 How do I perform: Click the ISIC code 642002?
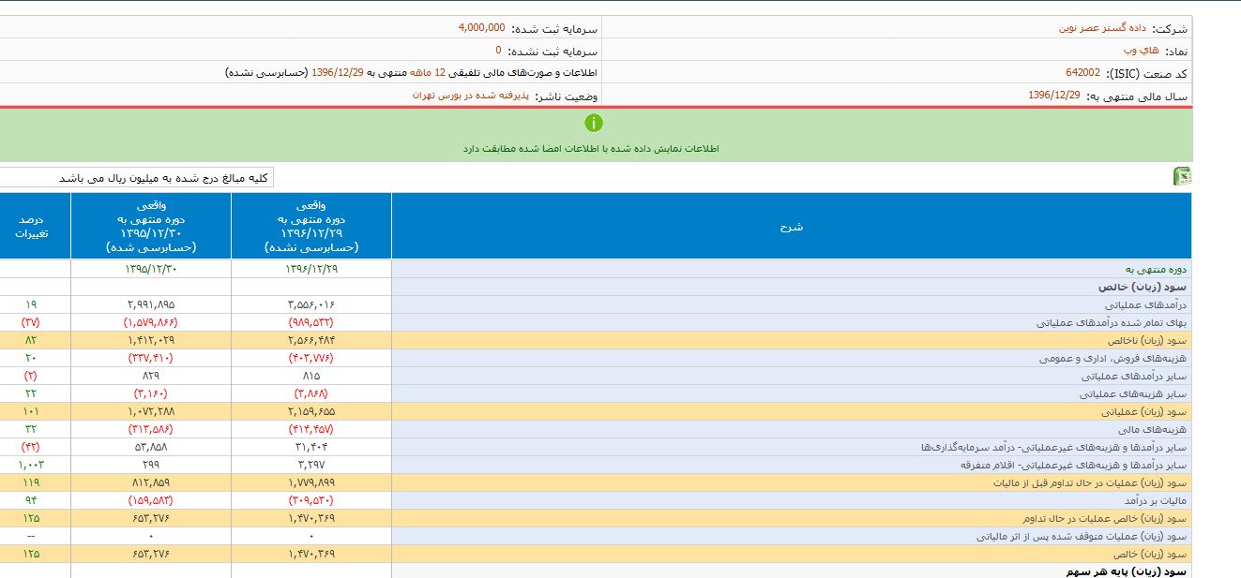tap(1082, 73)
